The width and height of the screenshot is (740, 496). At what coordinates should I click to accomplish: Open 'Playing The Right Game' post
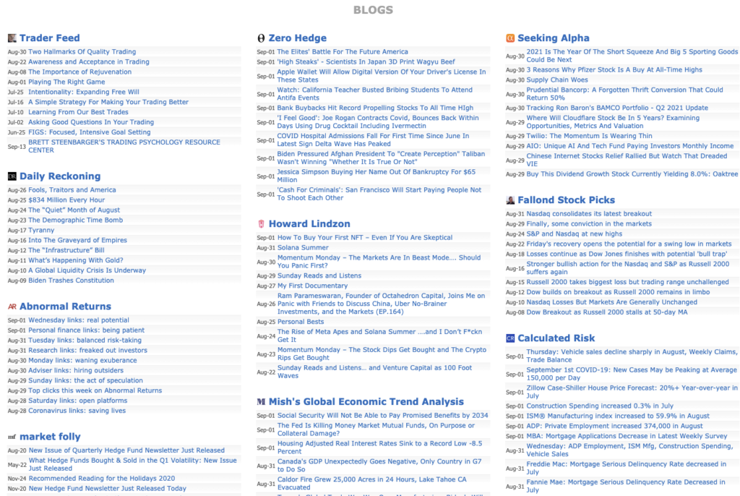66,82
